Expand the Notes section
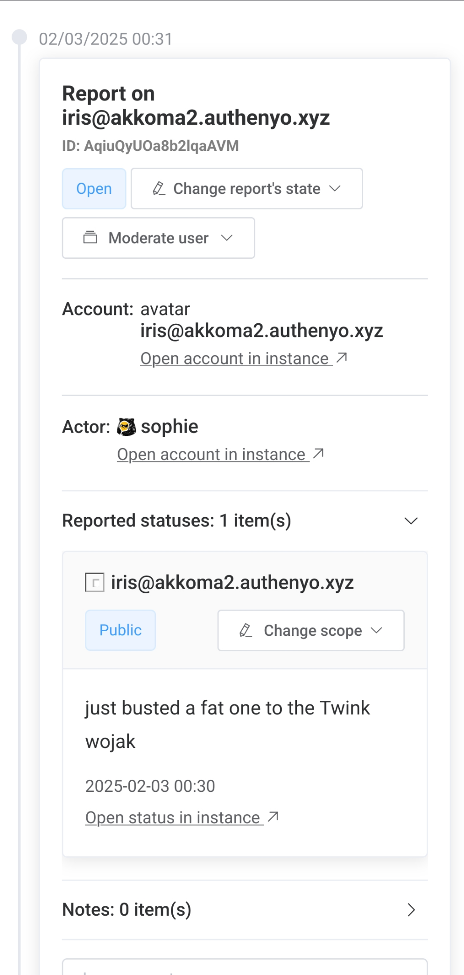 411,910
